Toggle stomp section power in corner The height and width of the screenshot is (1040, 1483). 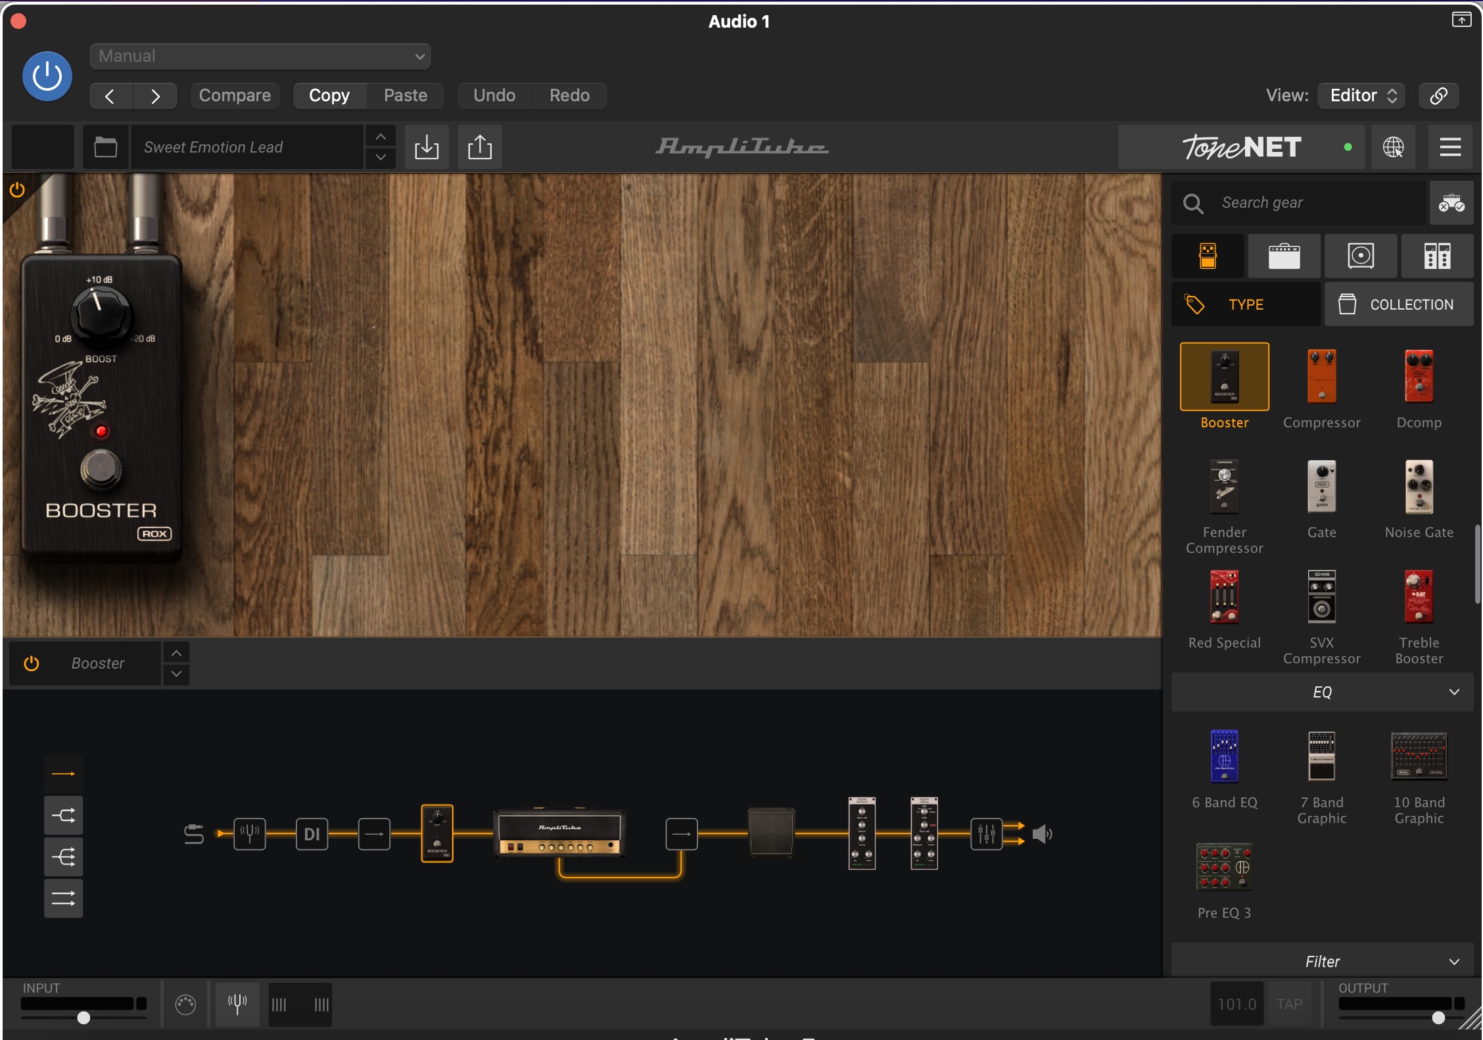tap(17, 191)
